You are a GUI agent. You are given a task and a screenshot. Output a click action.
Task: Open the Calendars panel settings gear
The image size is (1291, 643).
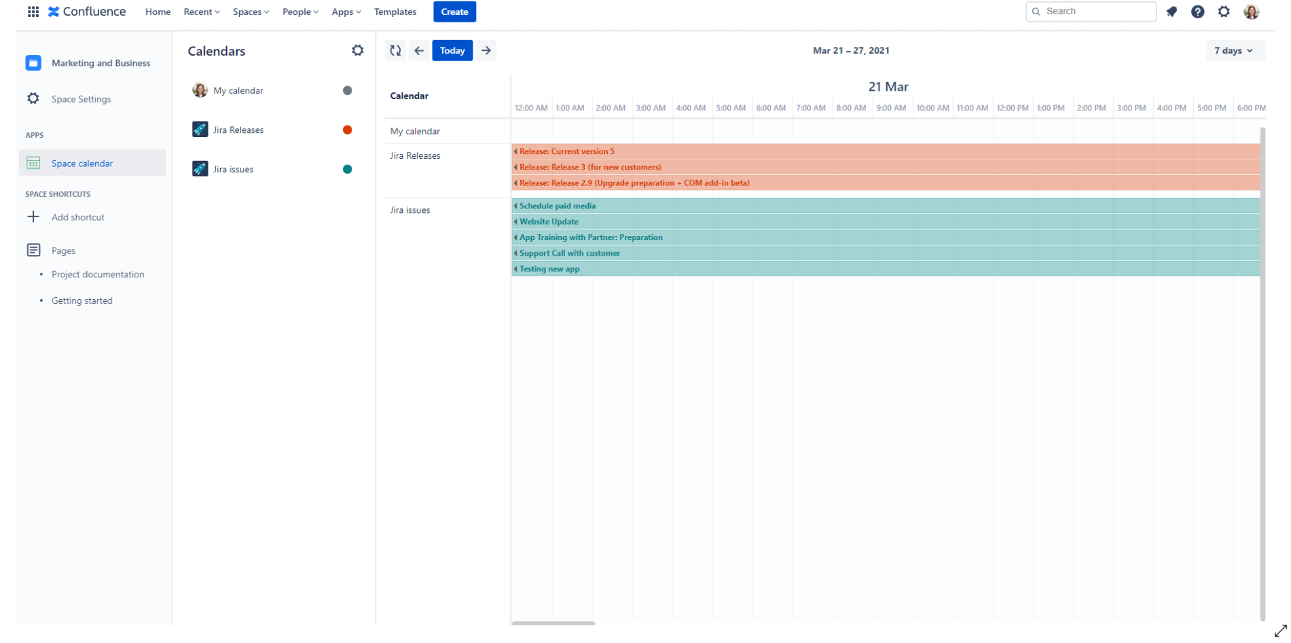click(x=358, y=50)
